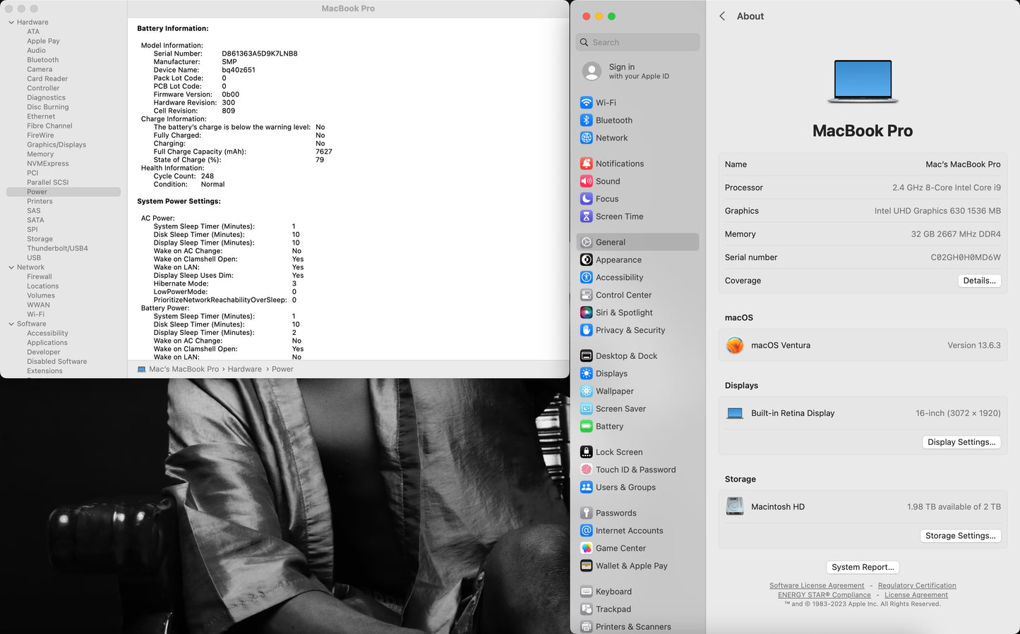Open the ENERGY STAR Compliance link
This screenshot has height=634, width=1020.
pos(824,595)
